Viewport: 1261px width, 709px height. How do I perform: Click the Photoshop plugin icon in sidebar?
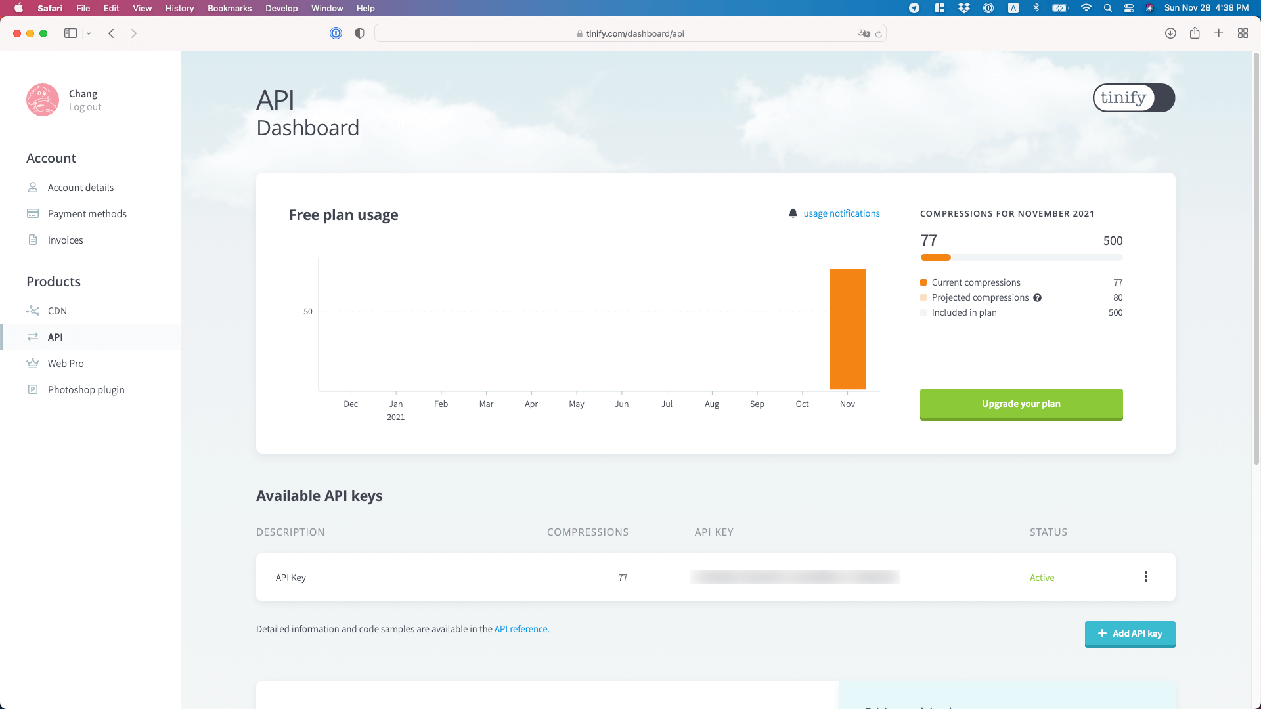(32, 389)
